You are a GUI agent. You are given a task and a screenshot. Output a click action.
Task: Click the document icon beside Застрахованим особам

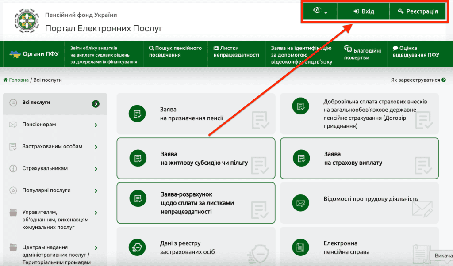(13, 147)
